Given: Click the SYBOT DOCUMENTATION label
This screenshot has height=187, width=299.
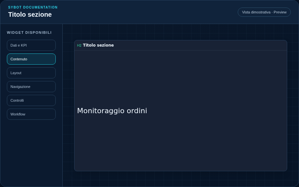Looking at the screenshot, I should (33, 7).
